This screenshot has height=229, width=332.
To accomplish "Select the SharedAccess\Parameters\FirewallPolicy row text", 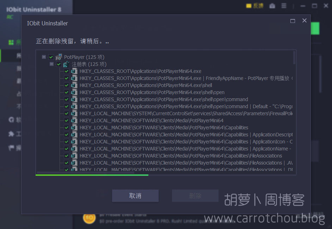I will tap(186, 114).
